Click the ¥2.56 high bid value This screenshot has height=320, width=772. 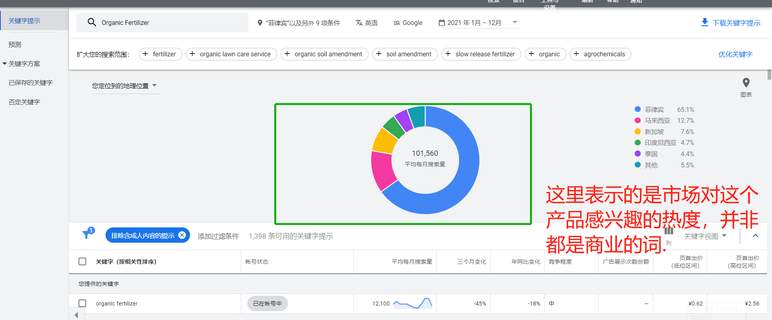point(752,303)
